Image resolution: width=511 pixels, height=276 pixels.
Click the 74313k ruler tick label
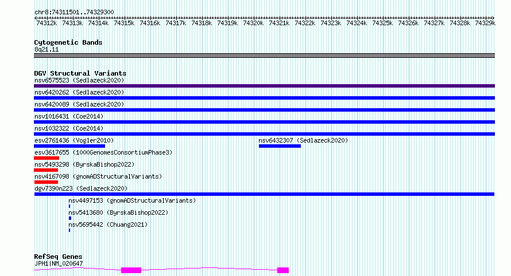coord(72,23)
